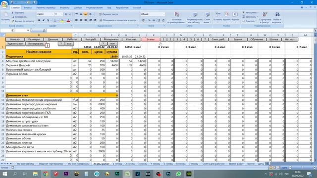Open the font size dropdown
This screenshot has width=317, height=178.
coord(62,14)
